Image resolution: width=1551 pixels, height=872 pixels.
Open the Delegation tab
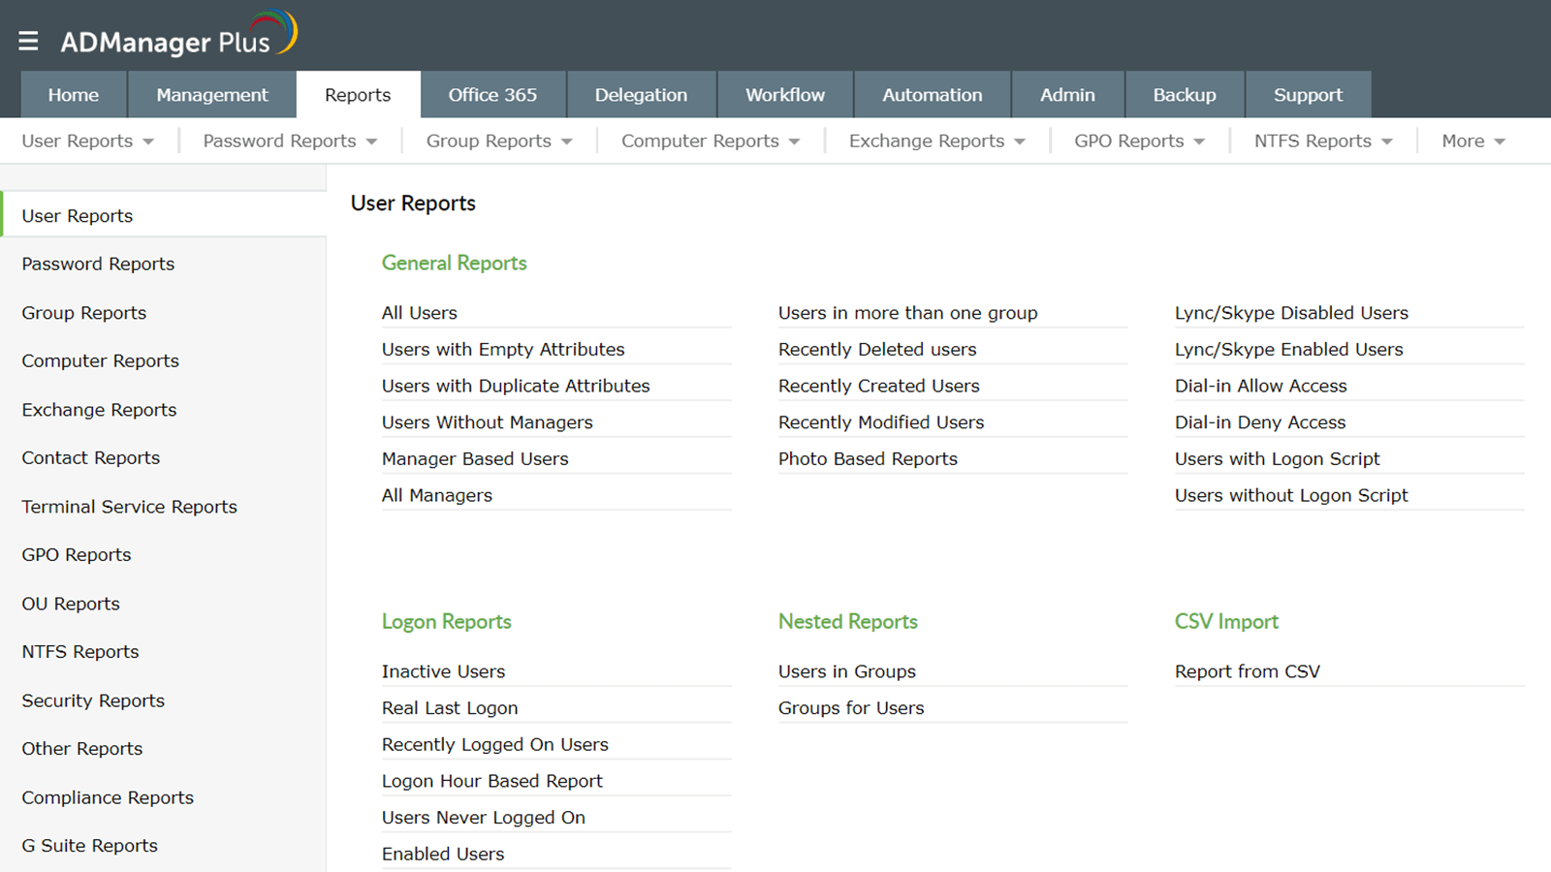pos(641,95)
